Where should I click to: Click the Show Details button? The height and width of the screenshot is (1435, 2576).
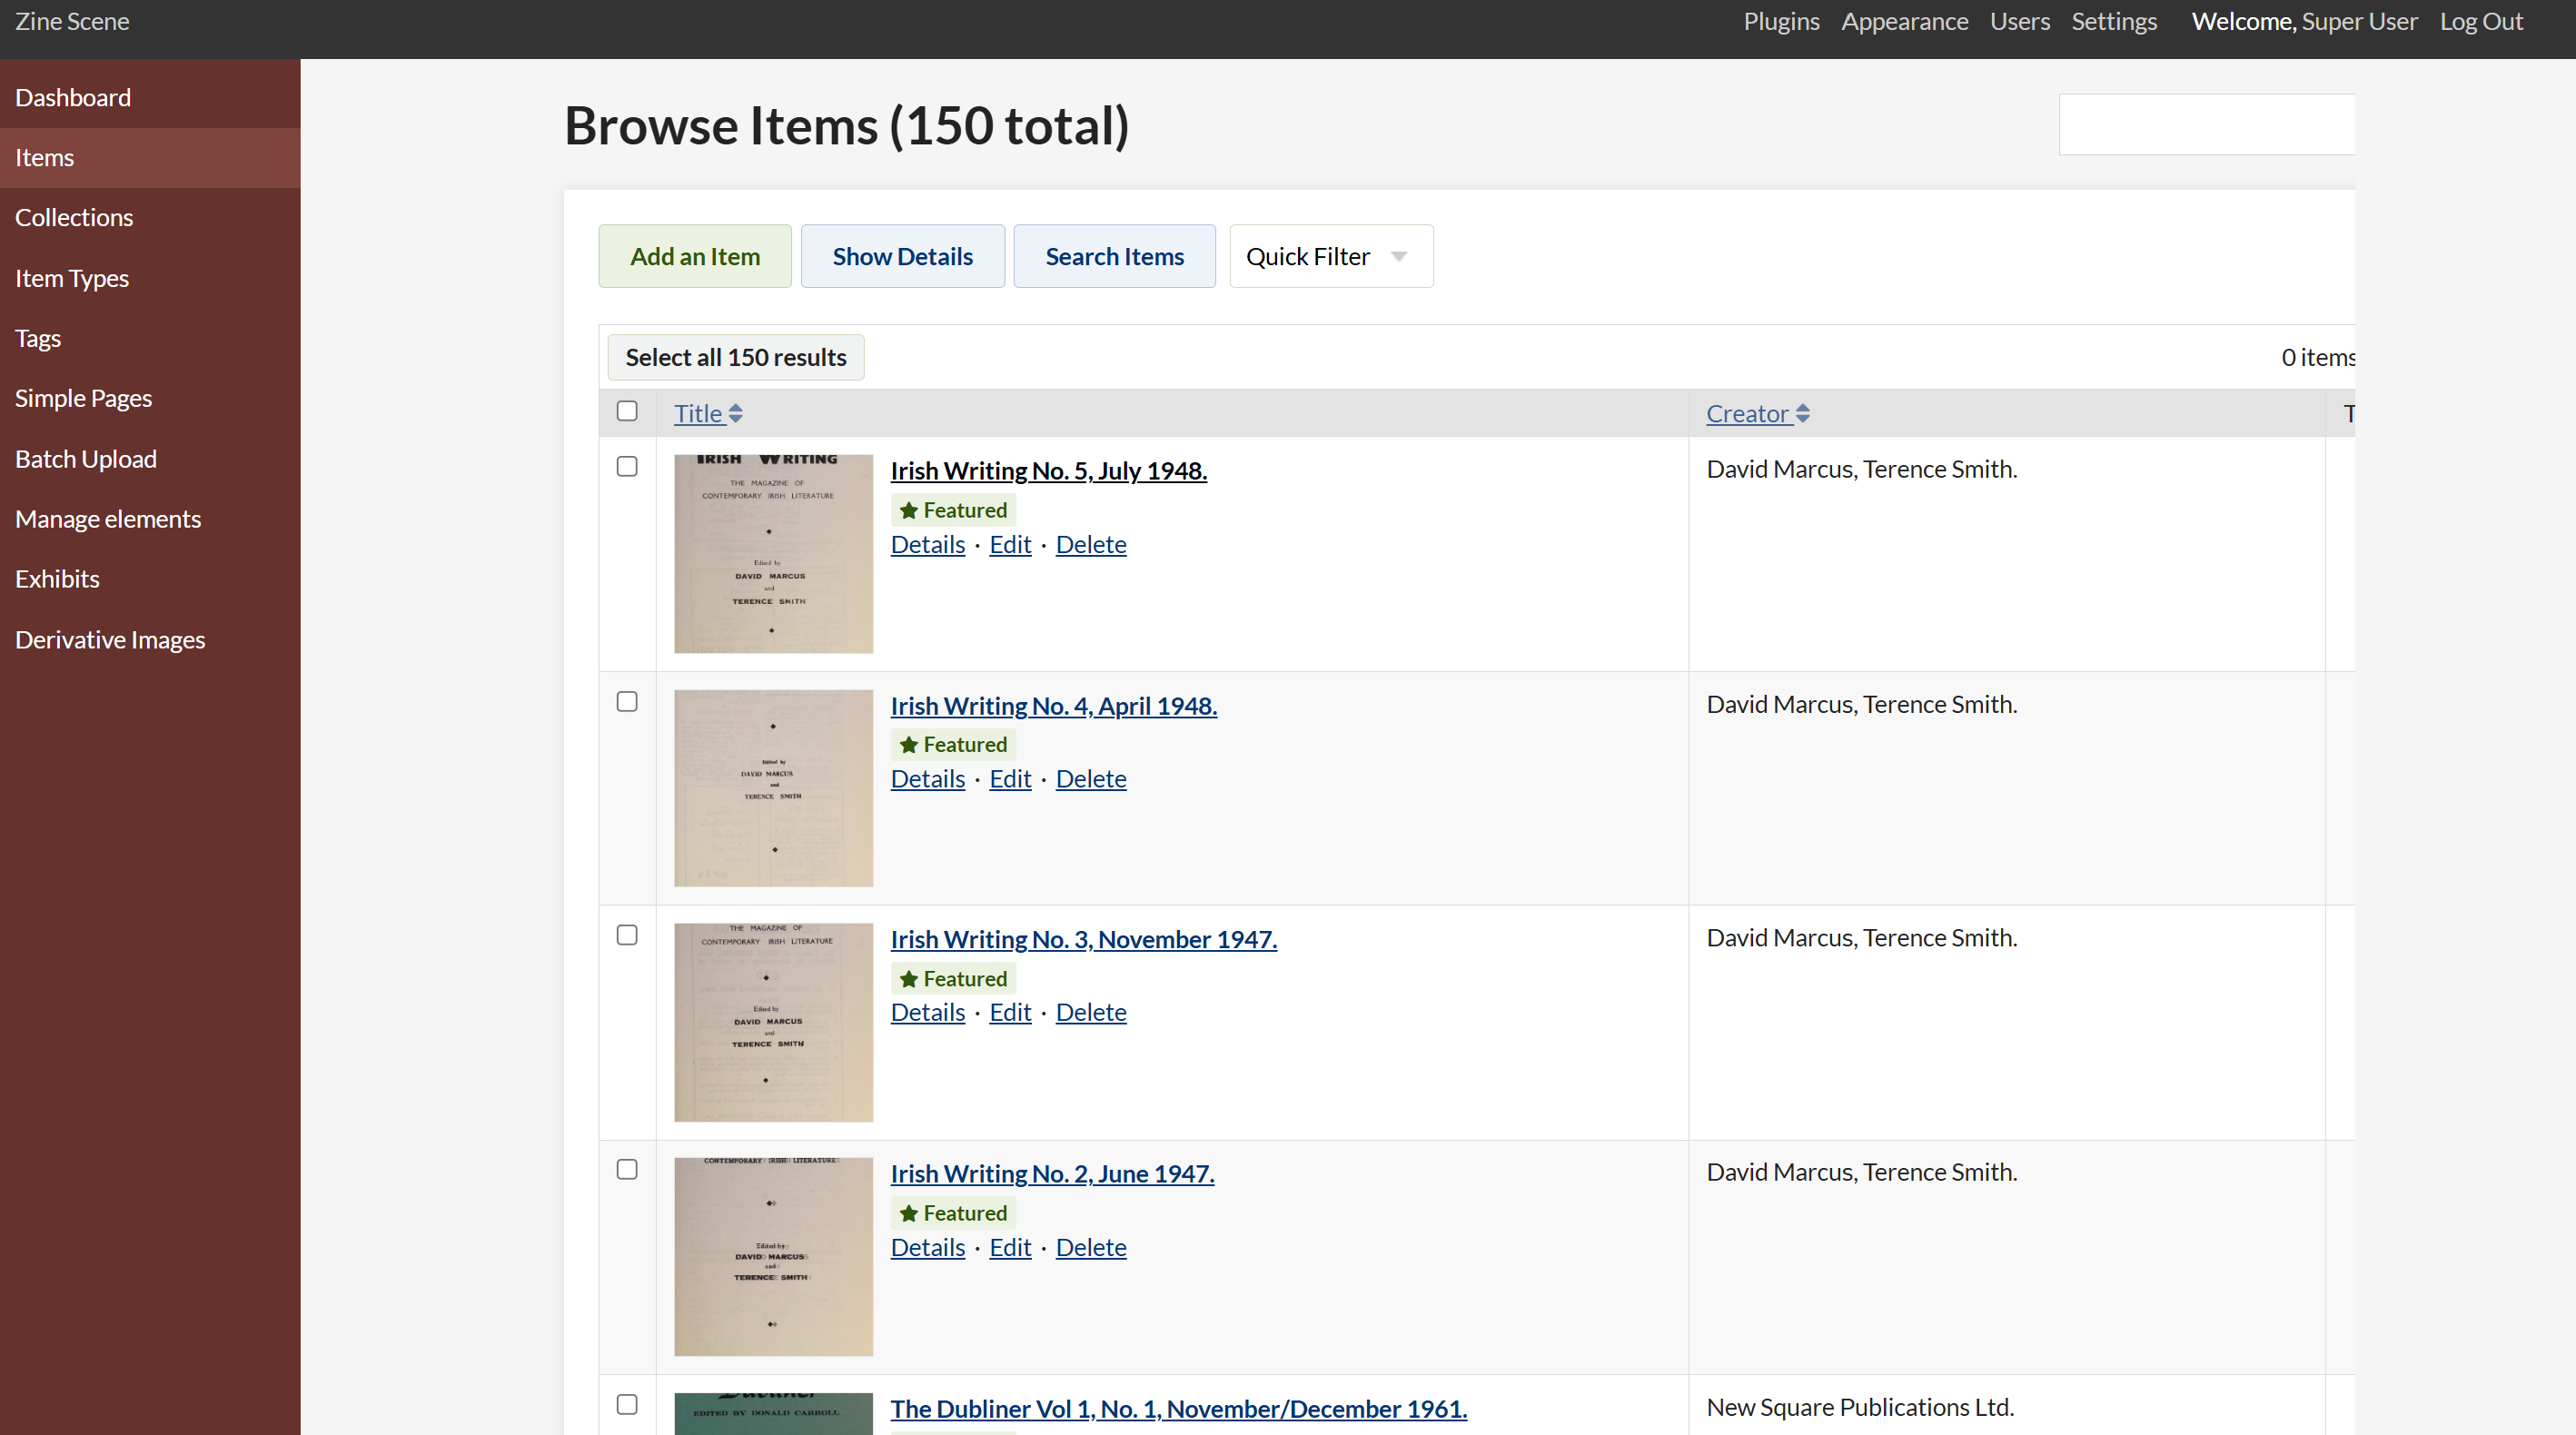pyautogui.click(x=903, y=257)
